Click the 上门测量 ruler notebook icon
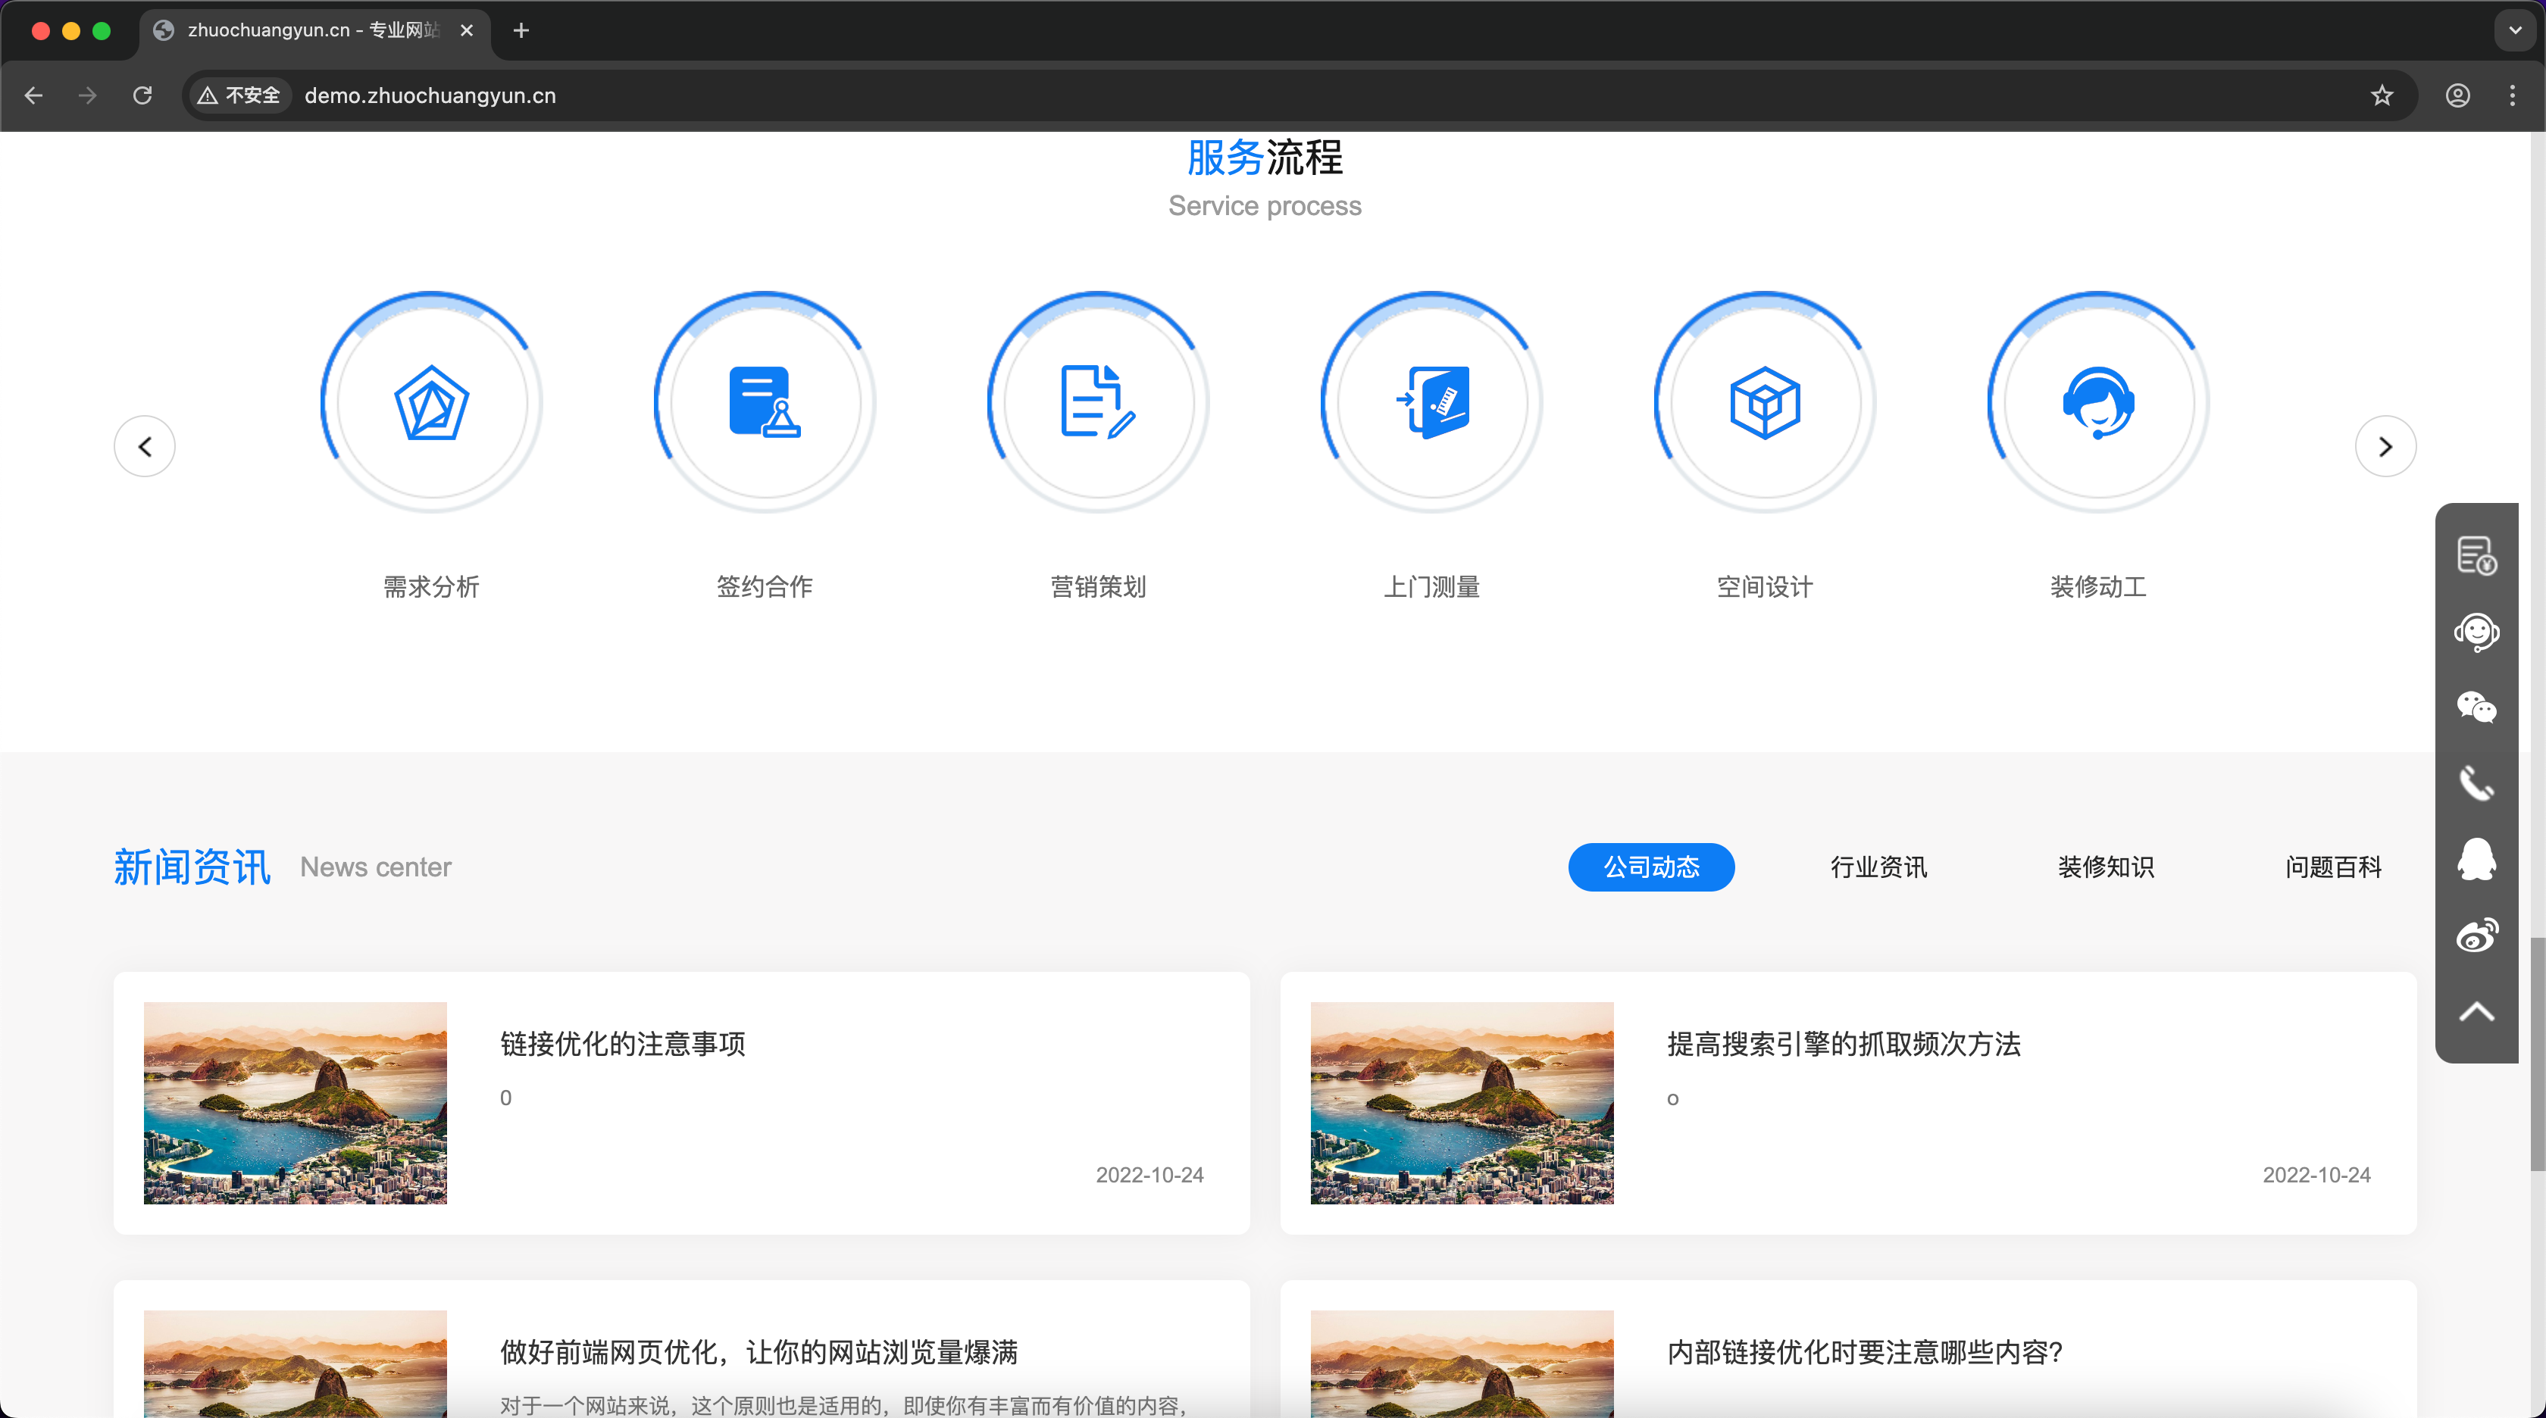Image resolution: width=2546 pixels, height=1418 pixels. pyautogui.click(x=1431, y=402)
